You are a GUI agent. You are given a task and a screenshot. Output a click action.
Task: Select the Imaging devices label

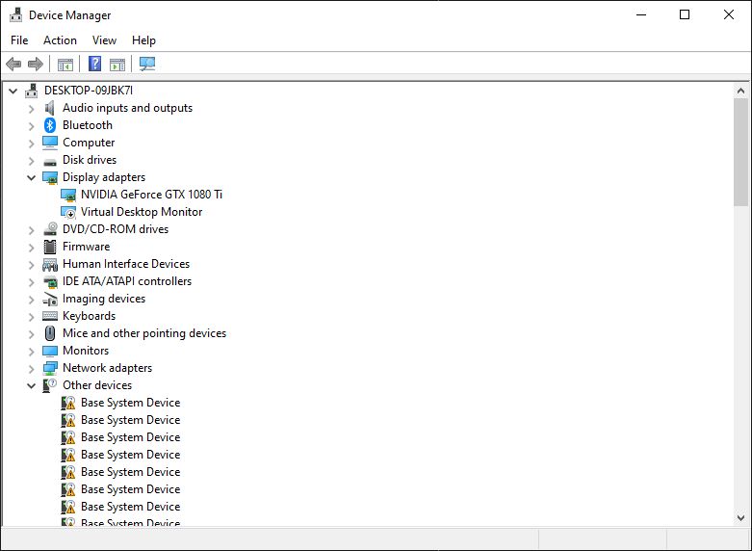104,299
